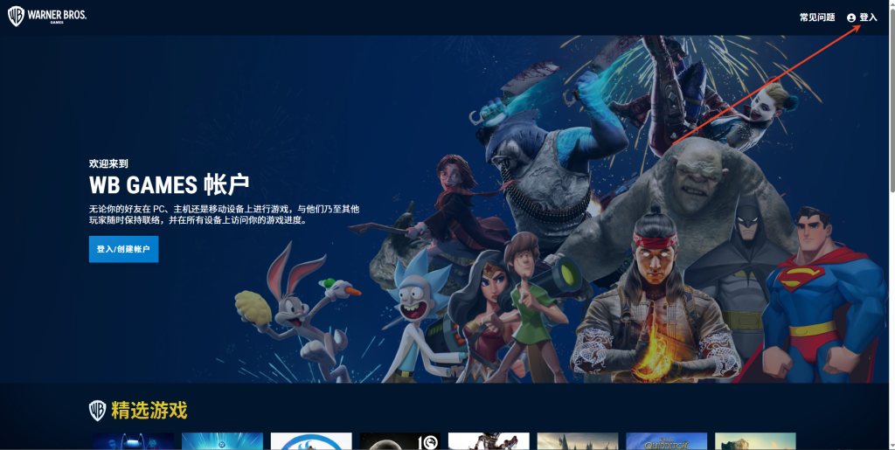Screen dimensions: 895x450
Task: Click the 精选游戏 section heading
Action: tap(149, 411)
